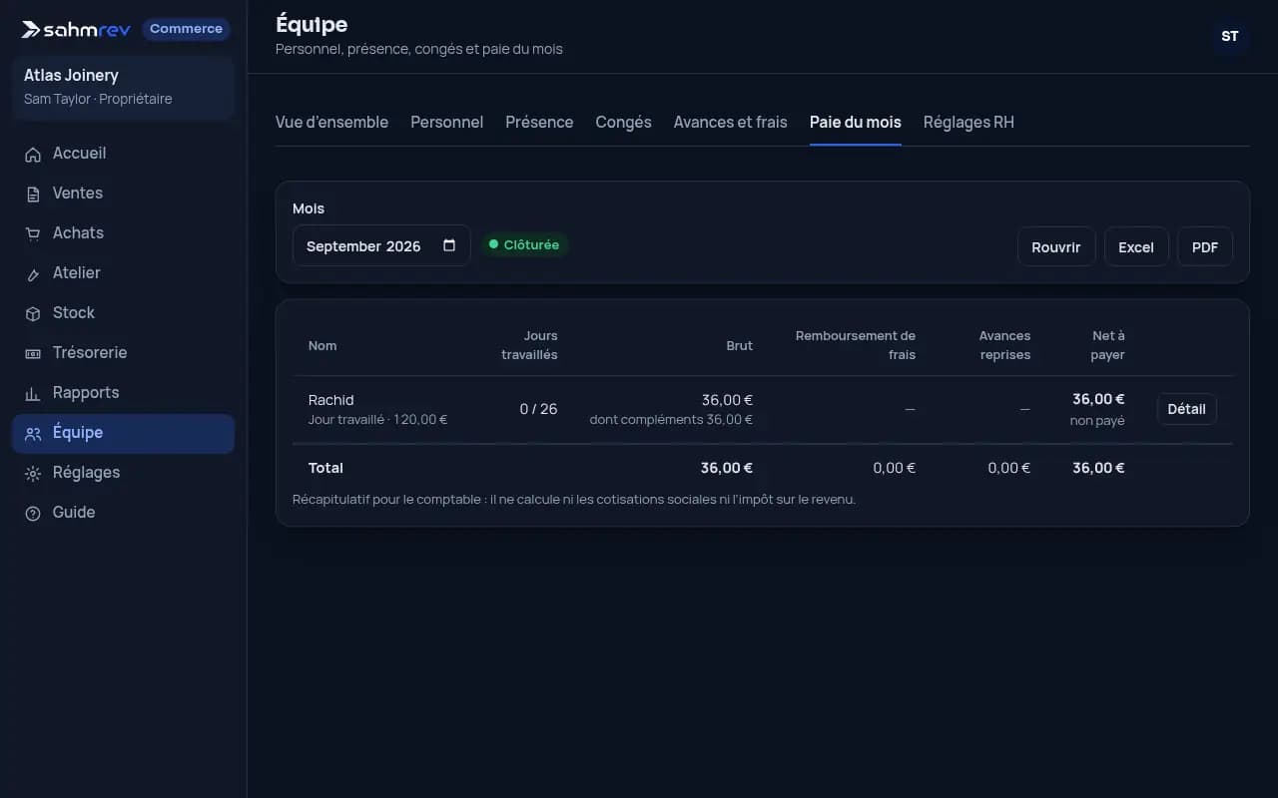
Task: Open the Congés tab
Action: click(x=623, y=122)
